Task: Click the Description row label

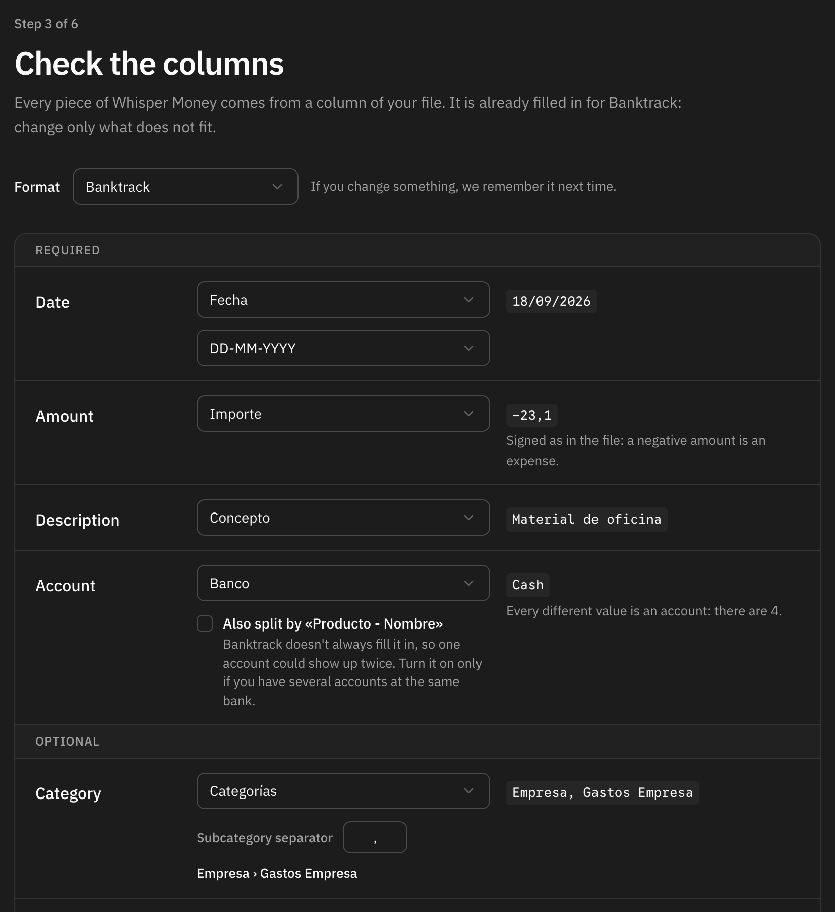Action: [x=78, y=520]
